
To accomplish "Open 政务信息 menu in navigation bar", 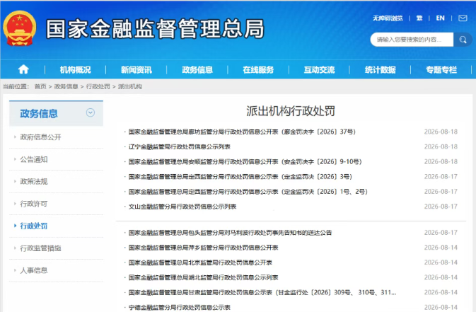I will coord(197,70).
